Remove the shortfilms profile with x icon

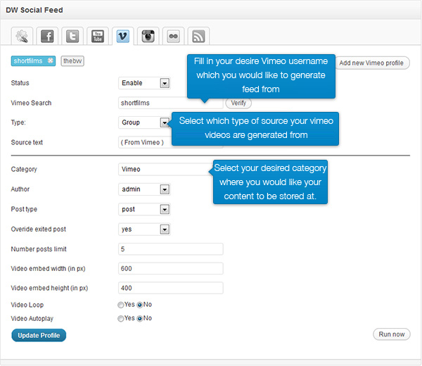coord(51,61)
